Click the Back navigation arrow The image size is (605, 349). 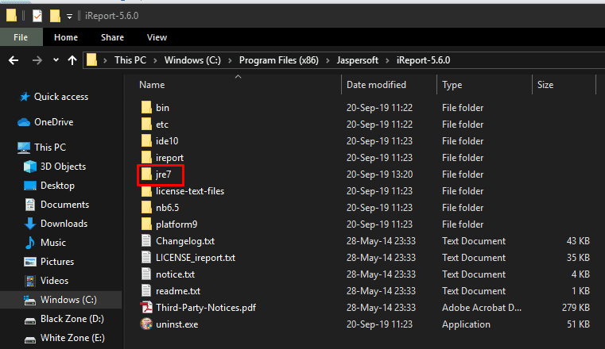pos(14,60)
